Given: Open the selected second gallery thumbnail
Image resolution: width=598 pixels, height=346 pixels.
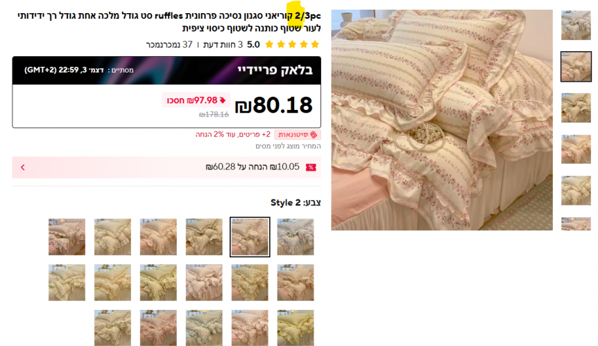Looking at the screenshot, I should point(576,67).
